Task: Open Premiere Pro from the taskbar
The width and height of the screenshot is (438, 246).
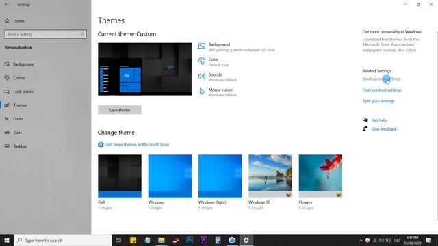Action: click(x=204, y=240)
